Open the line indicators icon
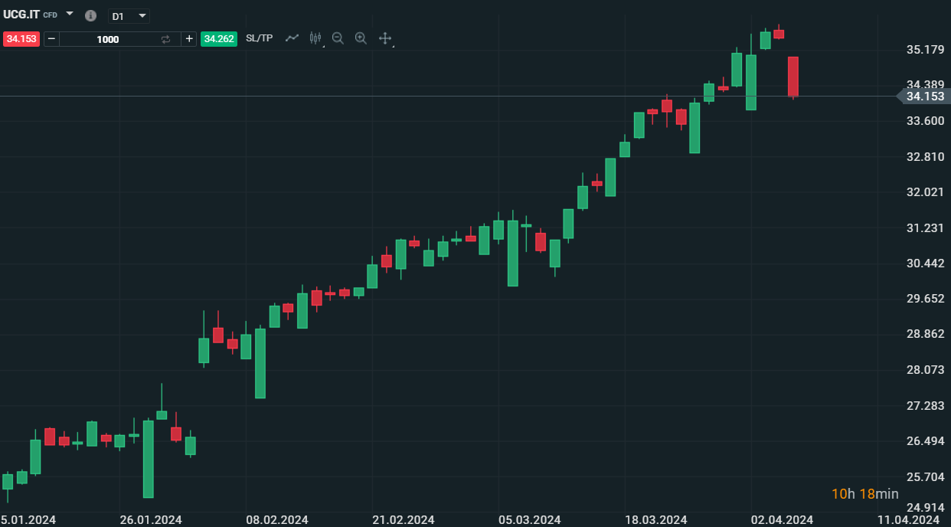This screenshot has height=527, width=951. [292, 38]
